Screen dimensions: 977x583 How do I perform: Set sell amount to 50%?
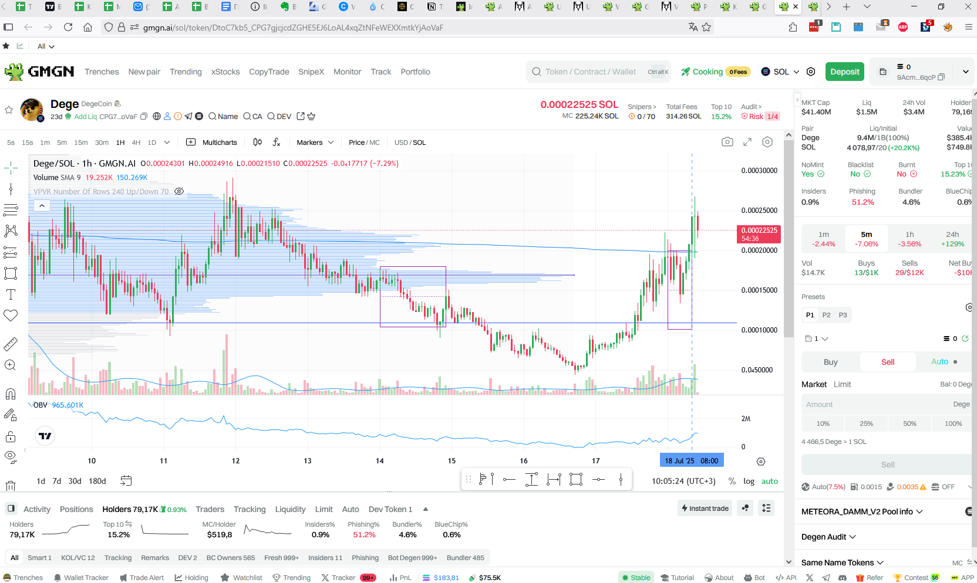point(909,423)
